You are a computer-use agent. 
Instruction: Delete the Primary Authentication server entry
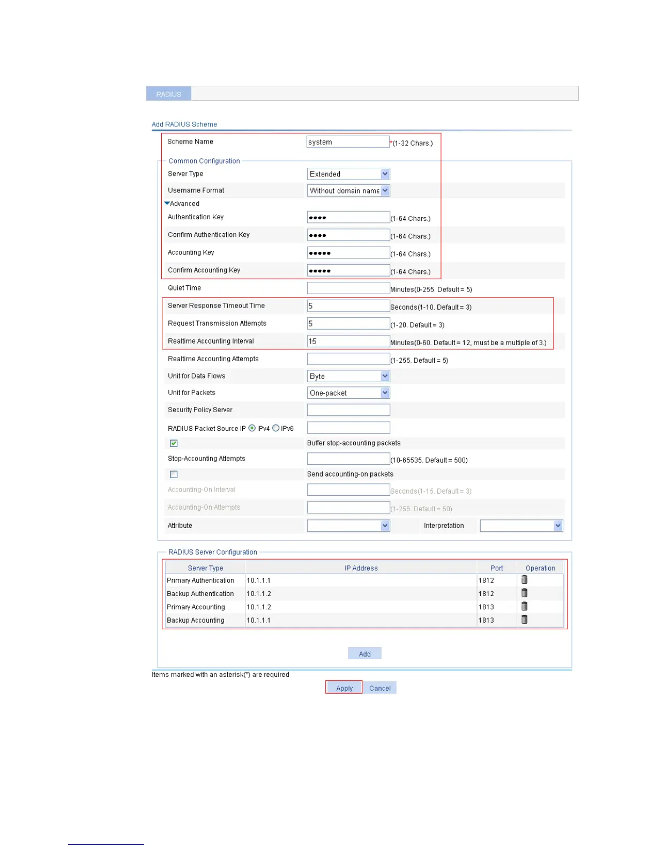point(524,579)
